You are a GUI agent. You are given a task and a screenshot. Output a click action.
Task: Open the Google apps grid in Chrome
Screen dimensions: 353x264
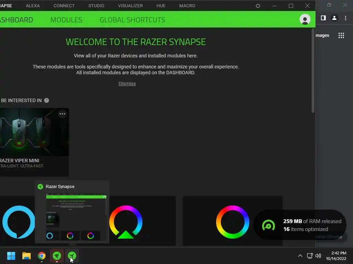pos(341,35)
